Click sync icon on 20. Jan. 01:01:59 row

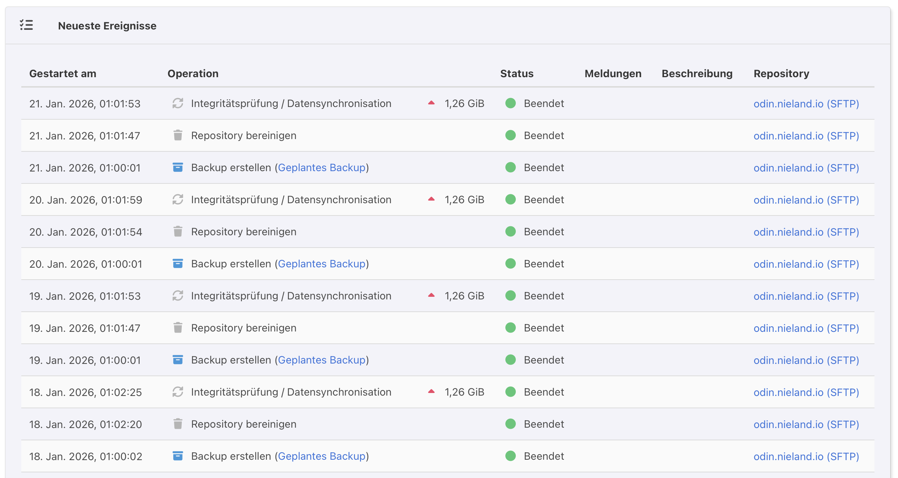click(178, 199)
